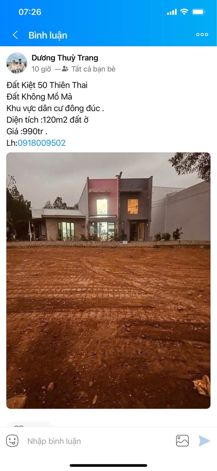The height and width of the screenshot is (471, 217).
Task: Tap the Wi-Fi status icon
Action: point(184,12)
